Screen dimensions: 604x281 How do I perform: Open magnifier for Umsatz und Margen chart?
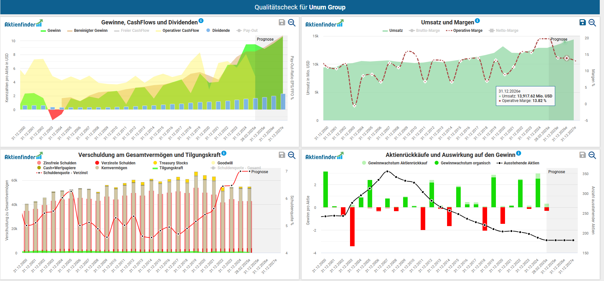coord(592,22)
